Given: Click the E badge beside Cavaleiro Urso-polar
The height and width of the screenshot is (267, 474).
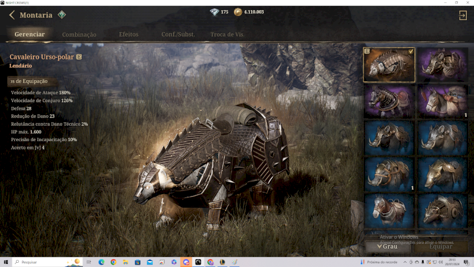Looking at the screenshot, I should [79, 58].
